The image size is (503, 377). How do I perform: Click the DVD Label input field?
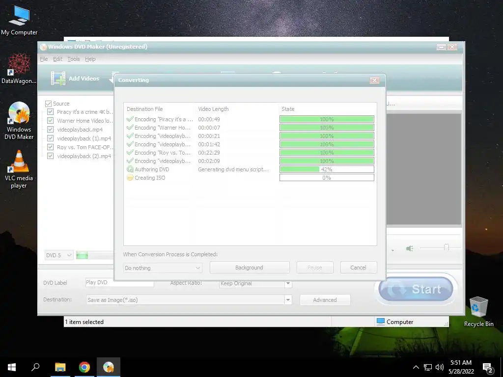[x=119, y=282]
